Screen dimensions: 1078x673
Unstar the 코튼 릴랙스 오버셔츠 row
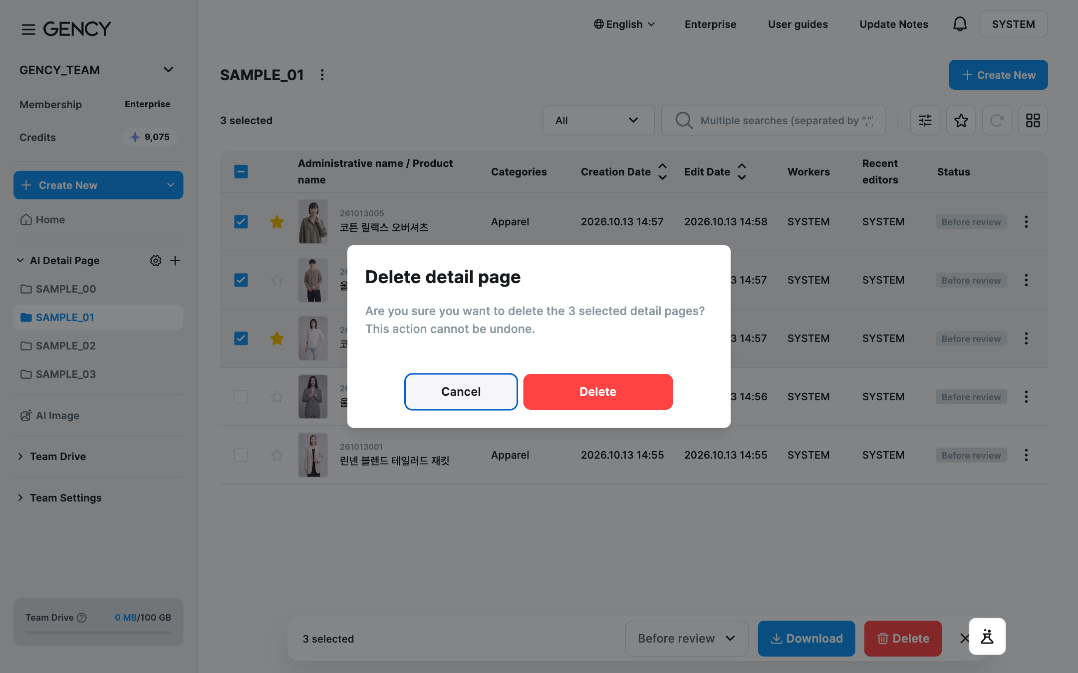tap(277, 222)
